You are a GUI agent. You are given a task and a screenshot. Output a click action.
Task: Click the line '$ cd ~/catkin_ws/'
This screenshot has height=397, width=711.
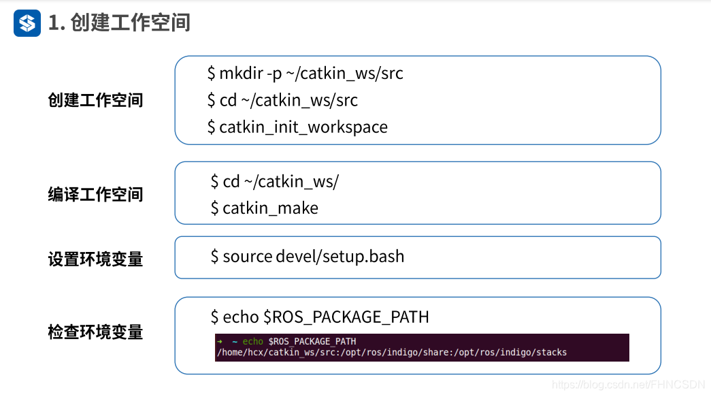pyautogui.click(x=275, y=182)
